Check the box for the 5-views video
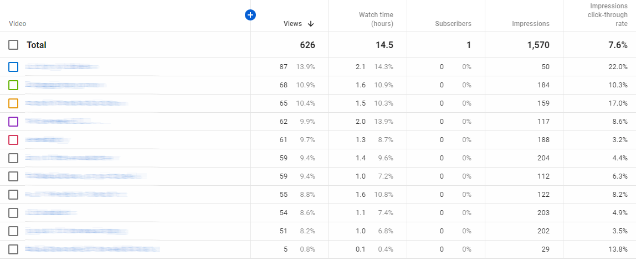Image resolution: width=636 pixels, height=261 pixels. (13, 249)
